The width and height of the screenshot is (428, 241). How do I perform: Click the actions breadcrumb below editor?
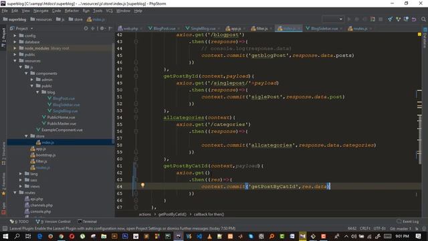tap(144, 214)
